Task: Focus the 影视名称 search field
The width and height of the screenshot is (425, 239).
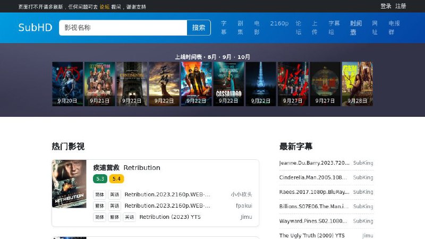Action: click(123, 28)
